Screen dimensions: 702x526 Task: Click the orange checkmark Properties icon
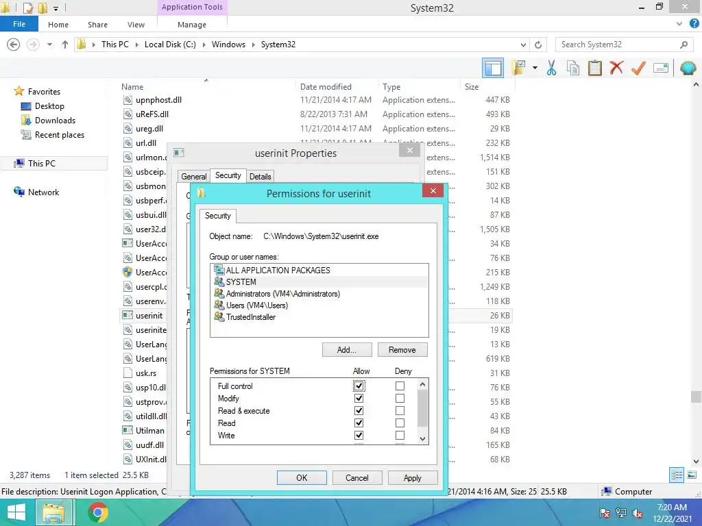pyautogui.click(x=638, y=68)
